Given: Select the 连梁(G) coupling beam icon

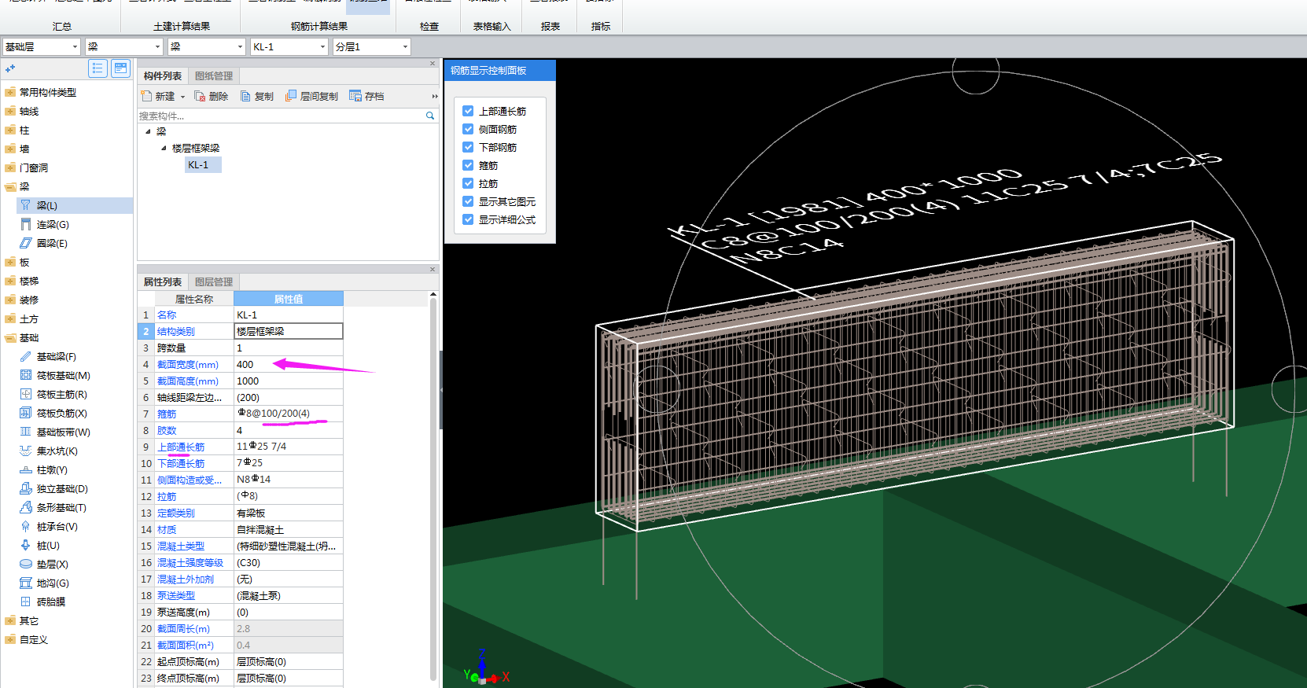Looking at the screenshot, I should 26,224.
